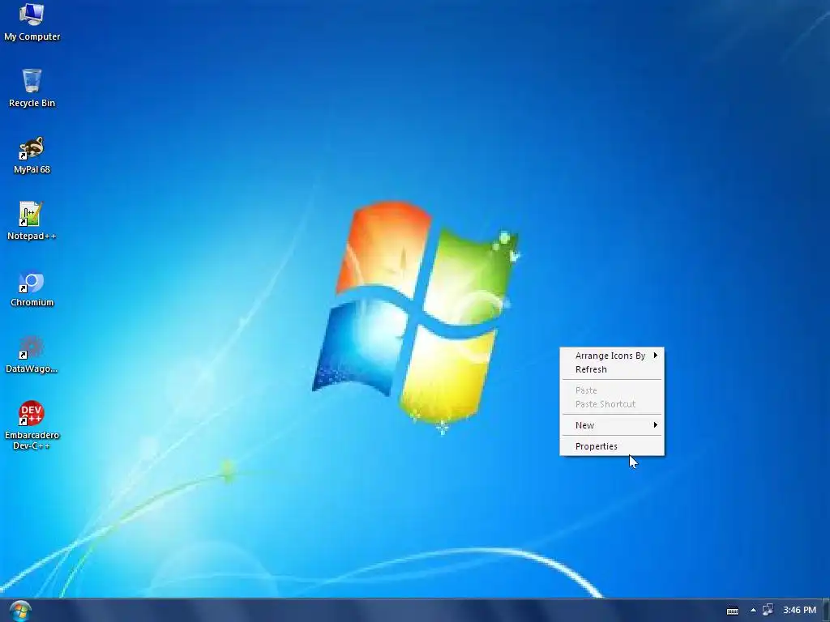Choose Refresh from the context menu
830x622 pixels.
[x=612, y=369]
